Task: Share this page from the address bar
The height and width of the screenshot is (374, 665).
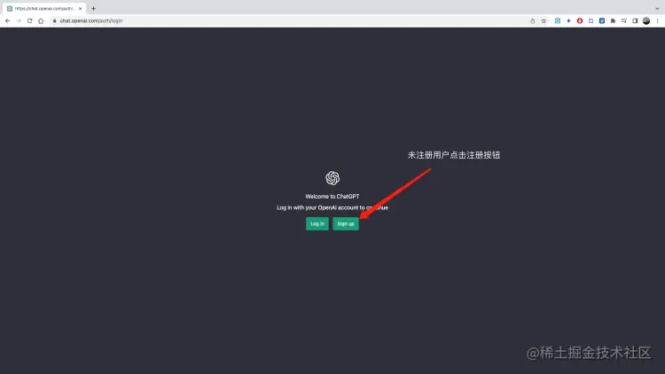Action: pyautogui.click(x=533, y=20)
